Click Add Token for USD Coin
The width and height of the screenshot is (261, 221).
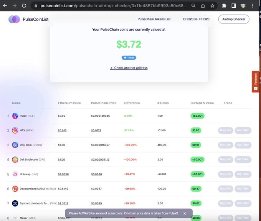[243, 145]
